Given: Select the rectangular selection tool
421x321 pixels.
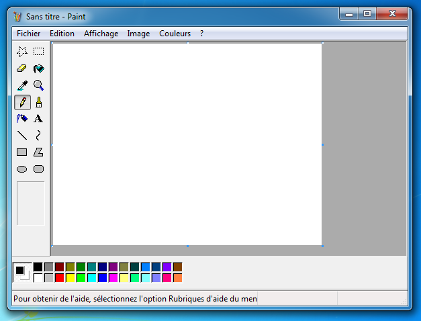Looking at the screenshot, I should (39, 52).
